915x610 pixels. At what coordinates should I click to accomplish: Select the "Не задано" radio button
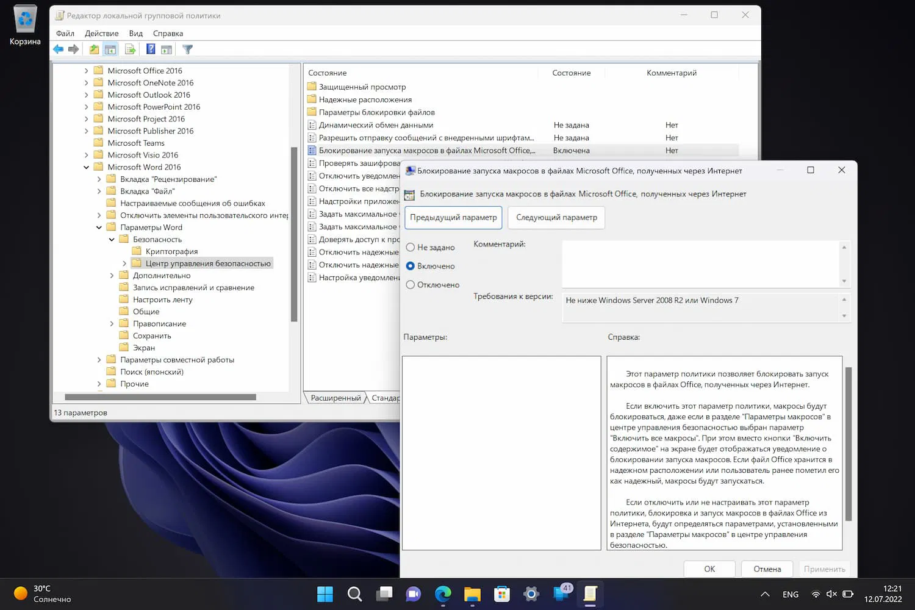411,247
